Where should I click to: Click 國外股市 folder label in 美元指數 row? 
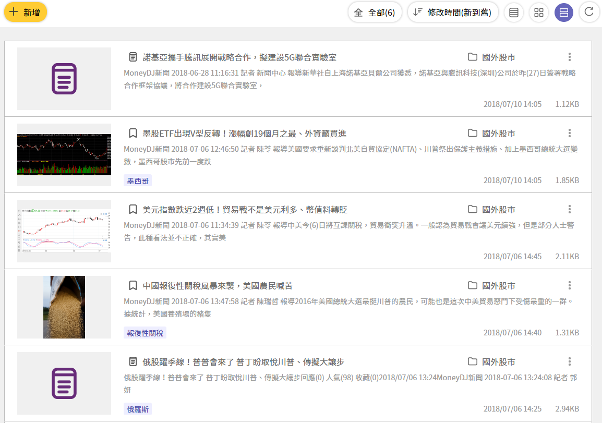coord(498,209)
